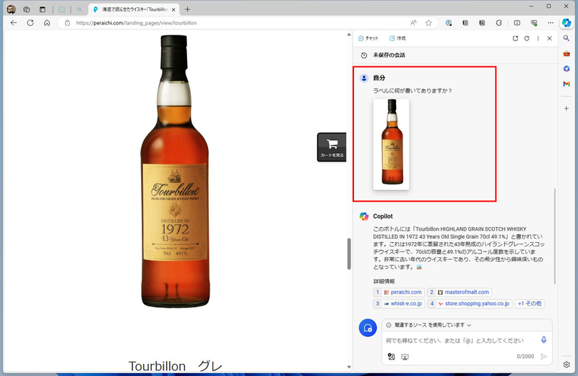This screenshot has width=578, height=376.
Task: Click the カートを見る cart button
Action: point(332,148)
